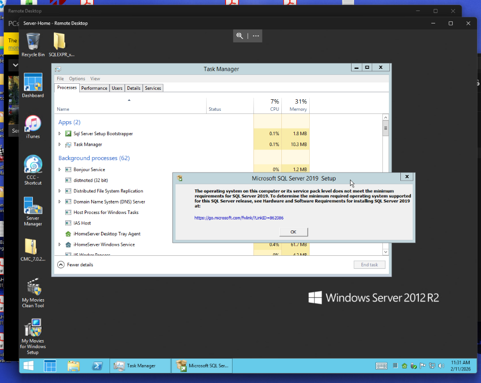481x383 pixels.
Task: Dismiss SQL Server error with OK
Action: pyautogui.click(x=293, y=231)
